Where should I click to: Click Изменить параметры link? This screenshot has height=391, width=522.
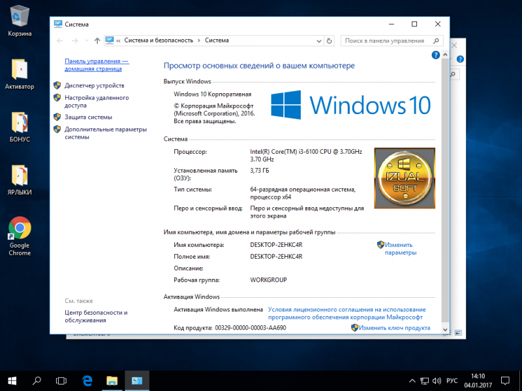[x=401, y=249]
